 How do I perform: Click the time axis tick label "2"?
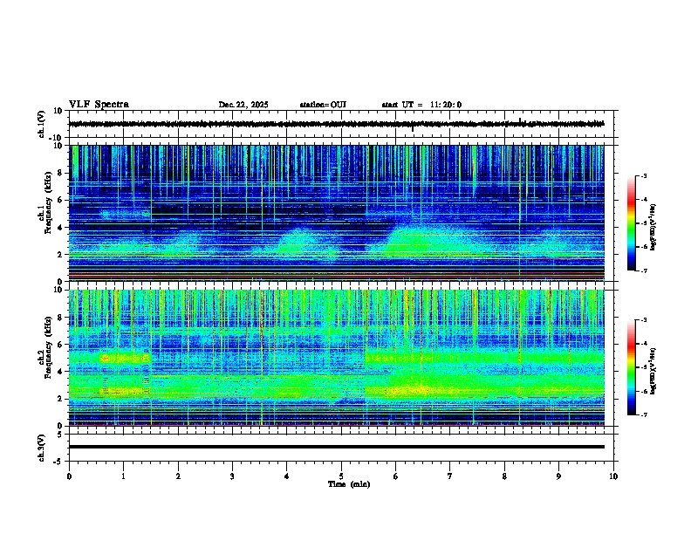point(178,476)
